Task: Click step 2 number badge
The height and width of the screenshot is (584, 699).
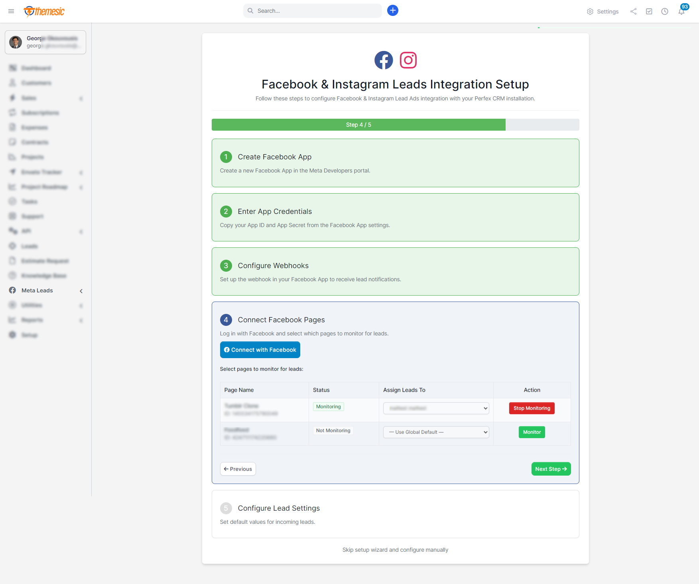Action: coord(226,212)
